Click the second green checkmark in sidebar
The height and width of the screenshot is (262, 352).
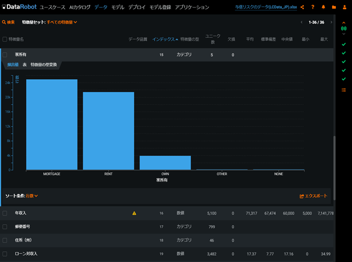pyautogui.click(x=343, y=53)
